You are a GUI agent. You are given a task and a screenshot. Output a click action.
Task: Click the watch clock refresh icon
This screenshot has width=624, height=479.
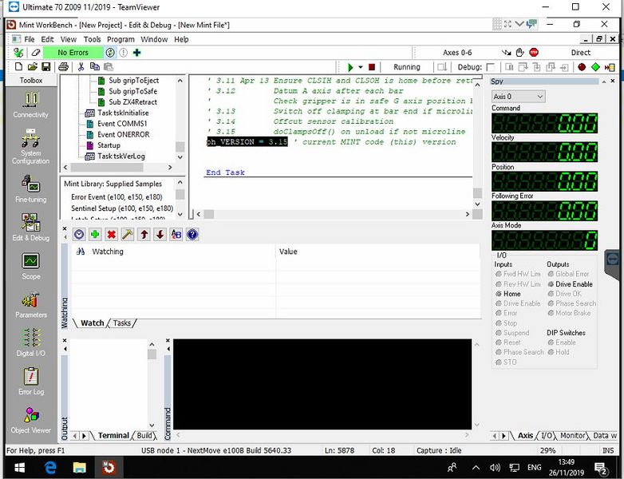point(79,235)
